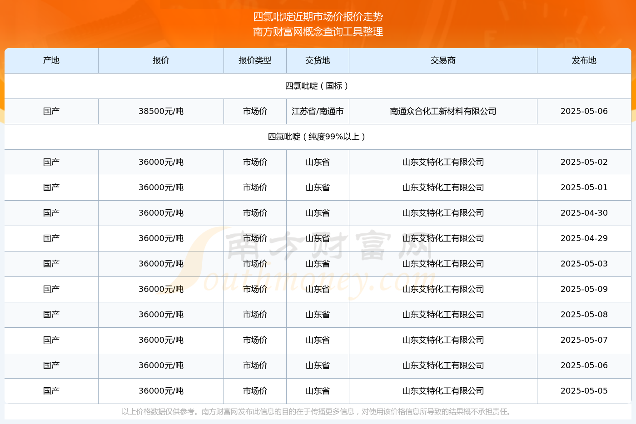Click the subtitle 南方财富网概念查询工具整理
The width and height of the screenshot is (636, 424).
(318, 32)
